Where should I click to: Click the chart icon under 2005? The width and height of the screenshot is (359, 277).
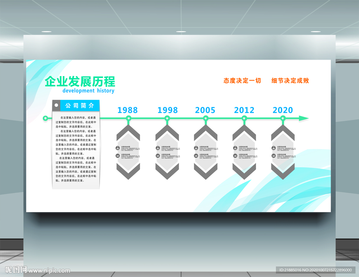pos(196,156)
